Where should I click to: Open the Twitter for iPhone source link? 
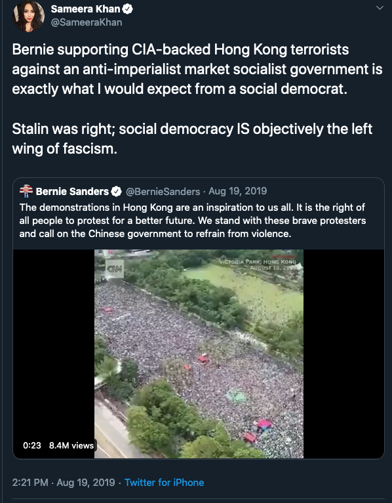click(x=165, y=483)
